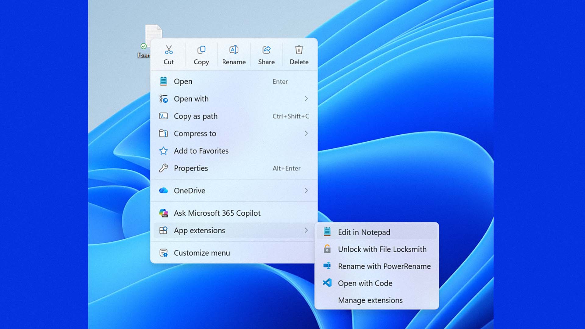Image resolution: width=585 pixels, height=329 pixels.
Task: Choose Rename with PowerRename
Action: (377, 266)
